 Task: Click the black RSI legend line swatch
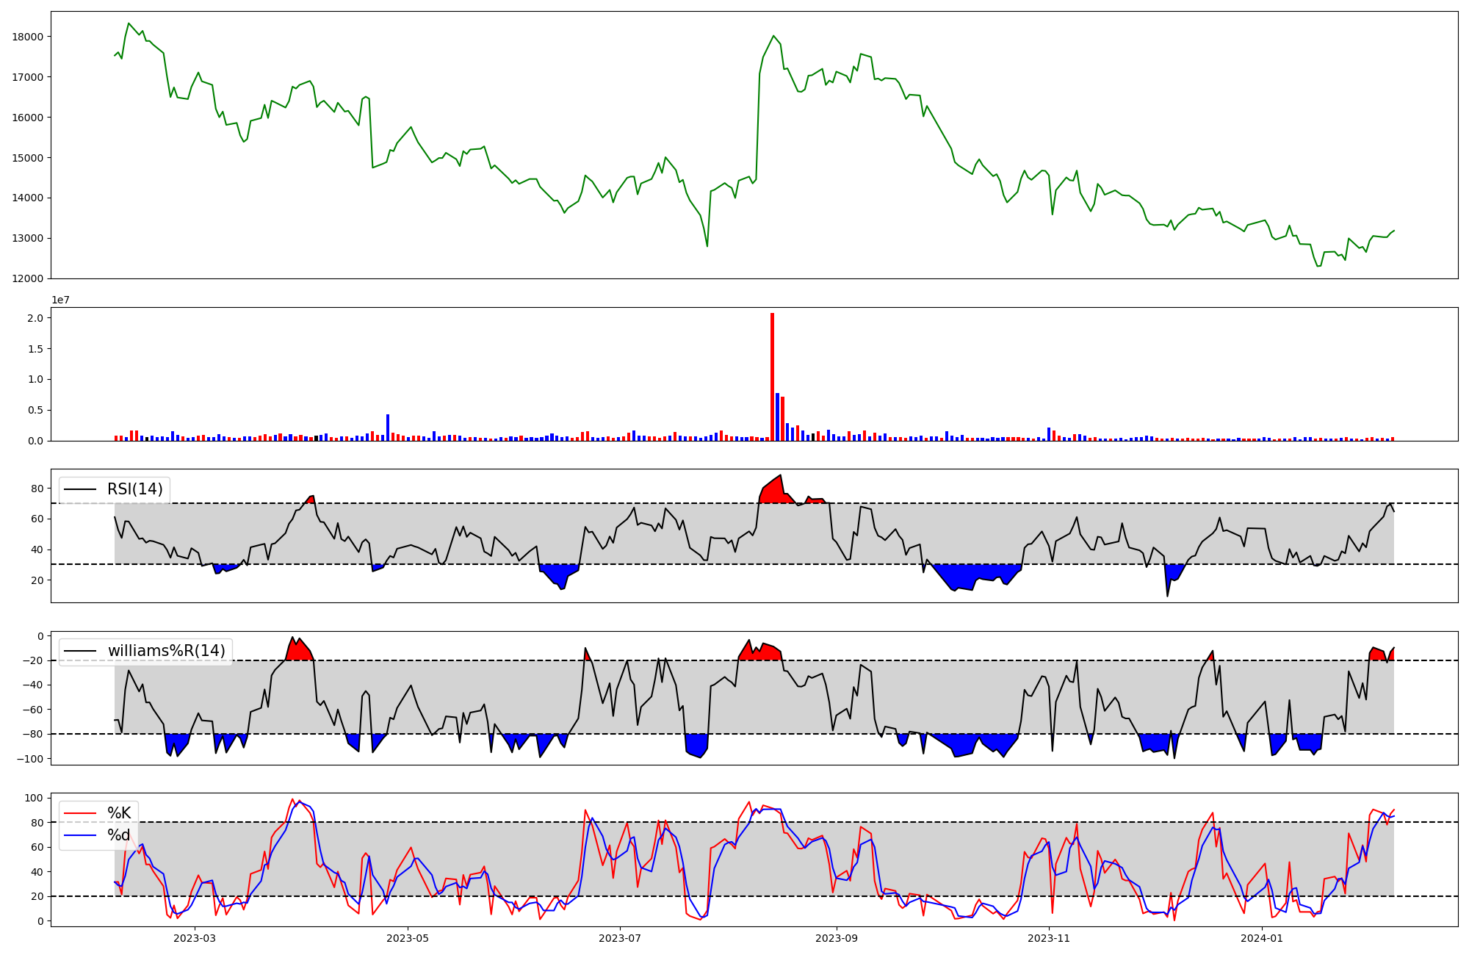(81, 489)
